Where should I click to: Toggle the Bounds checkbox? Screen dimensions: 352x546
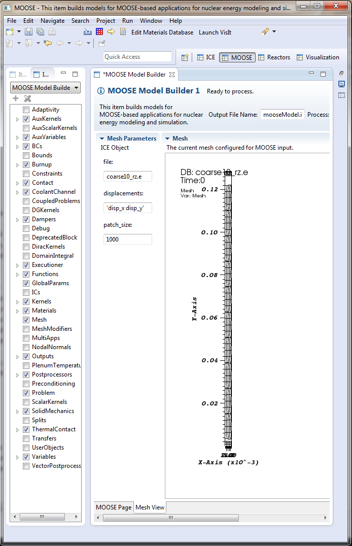click(26, 155)
